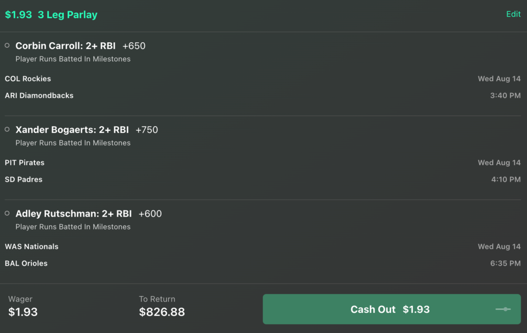
Task: Click the Cash Out $1.93 button
Action: tap(392, 309)
